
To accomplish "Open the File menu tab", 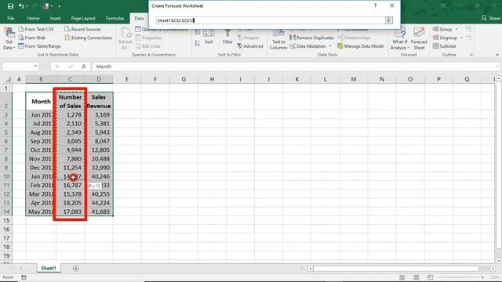I will coord(10,18).
